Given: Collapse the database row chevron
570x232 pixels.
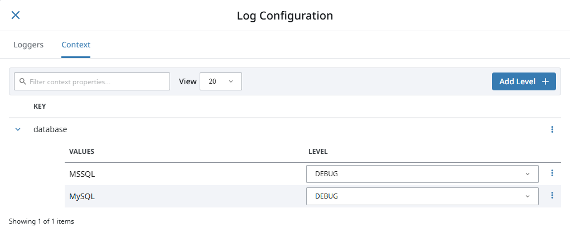Looking at the screenshot, I should click(x=18, y=129).
